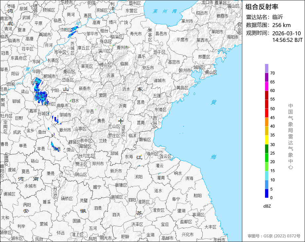
Task: Click the 盐都区 map label
Action: click(186, 222)
